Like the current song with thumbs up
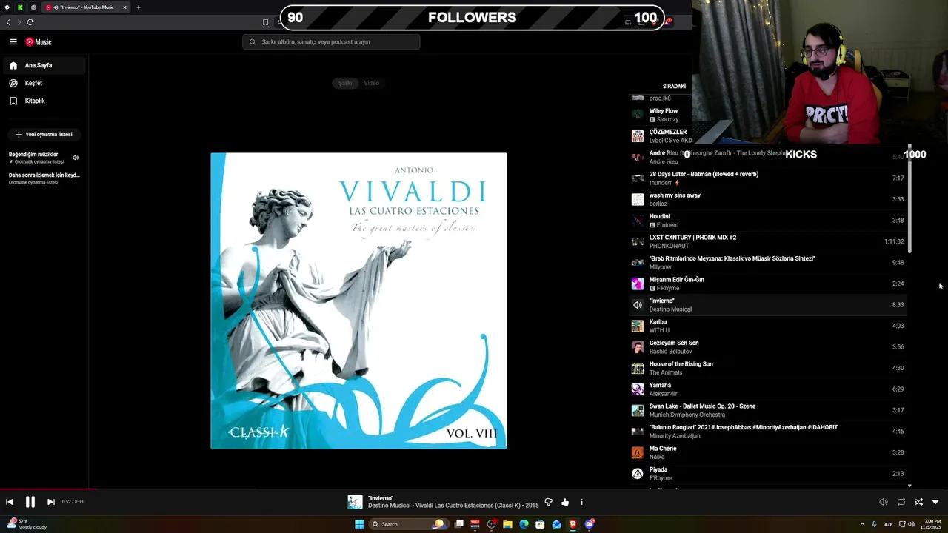 click(565, 502)
